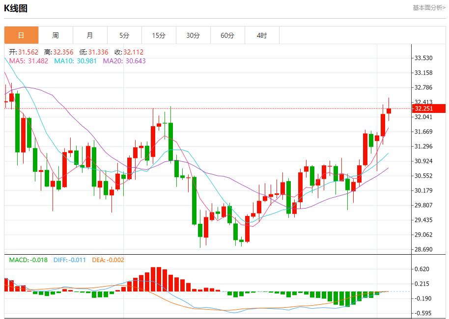Click the MA5 indicator legend label
The image size is (449, 319).
point(28,61)
